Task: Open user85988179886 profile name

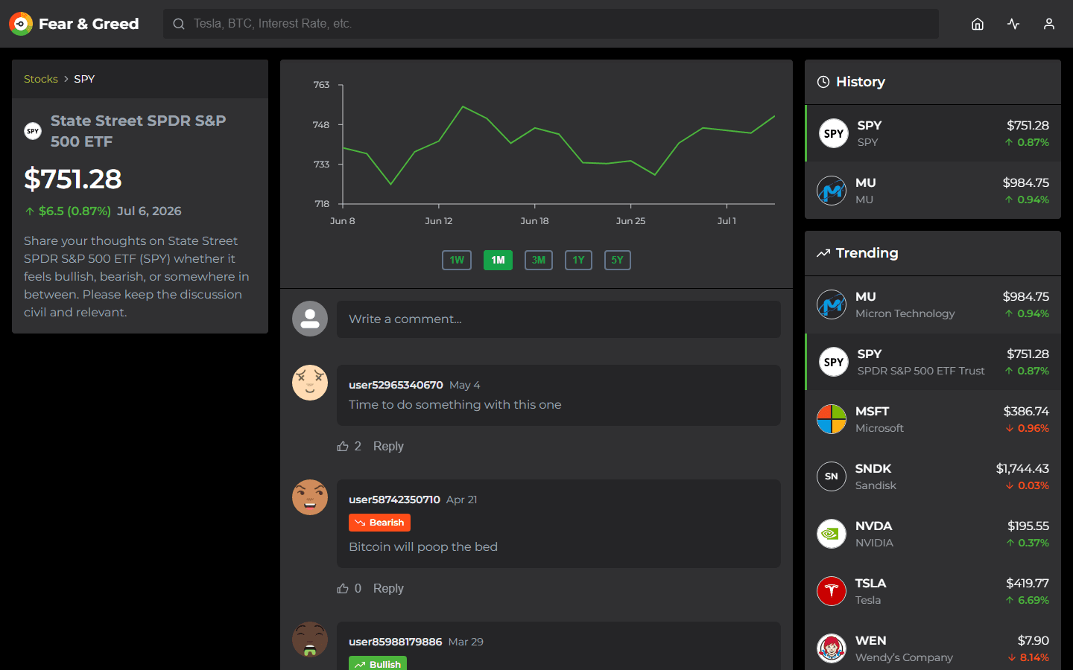Action: 395,642
